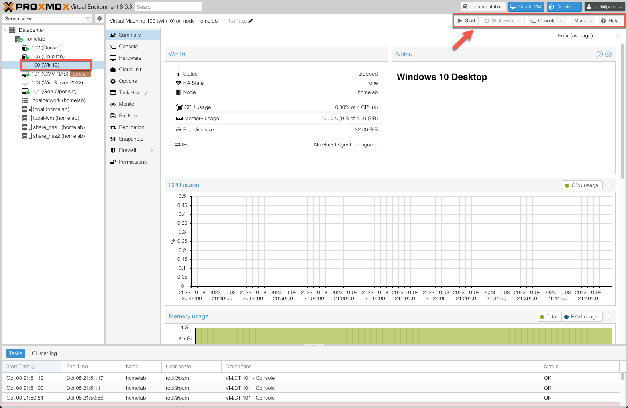Click the Options gear icon in sidebar
The image size is (628, 408).
tap(113, 81)
